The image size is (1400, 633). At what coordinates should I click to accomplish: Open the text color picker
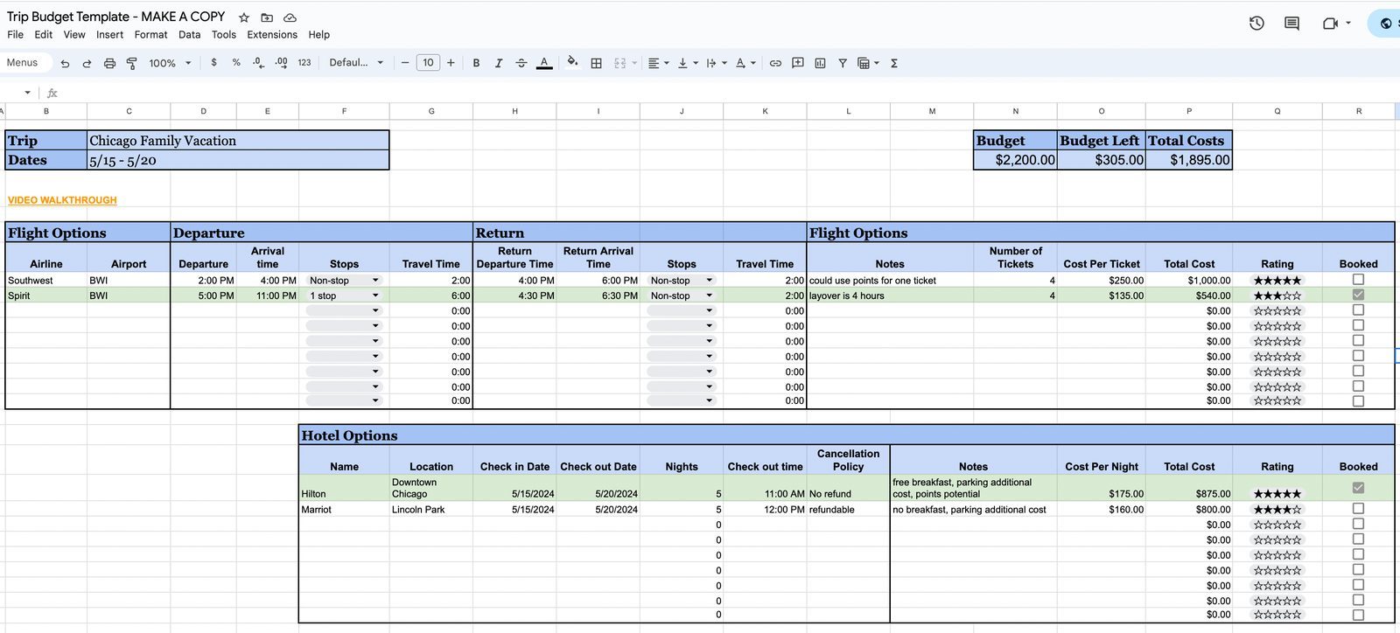544,63
